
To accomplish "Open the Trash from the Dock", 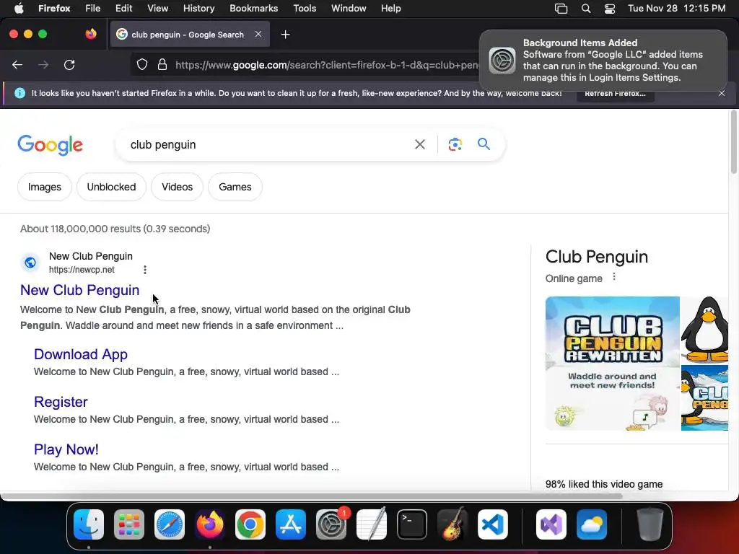I will tap(650, 524).
